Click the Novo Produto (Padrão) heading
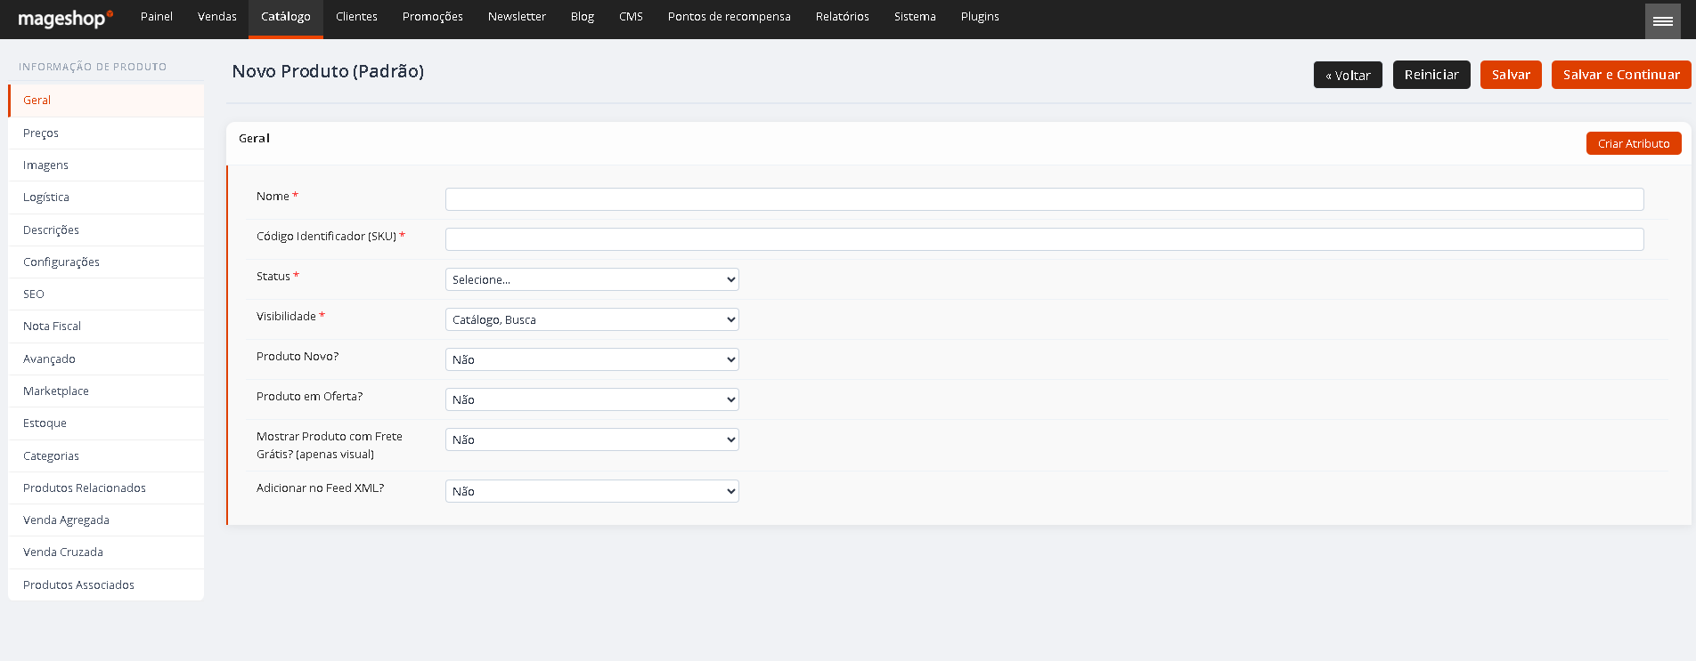 pyautogui.click(x=328, y=71)
